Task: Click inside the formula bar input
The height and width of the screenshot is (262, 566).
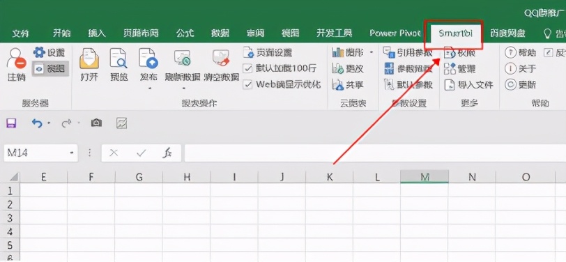Action: [x=375, y=153]
